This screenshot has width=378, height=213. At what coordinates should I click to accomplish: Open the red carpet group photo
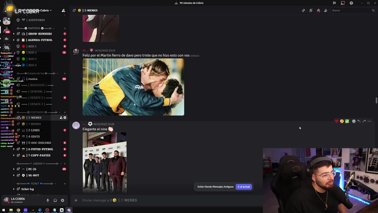[105, 162]
